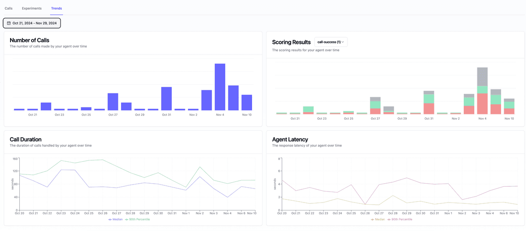Toggle 90th Percentile legend in Agent Latency
526x231 pixels.
399,219
